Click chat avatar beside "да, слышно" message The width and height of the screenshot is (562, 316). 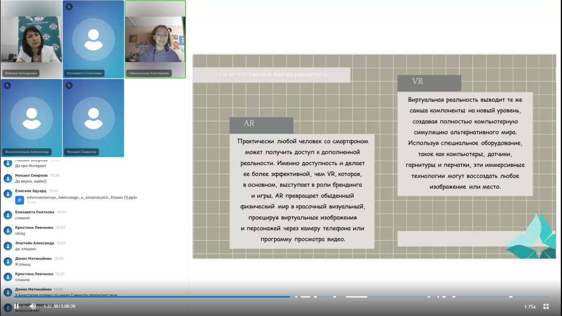[8, 246]
